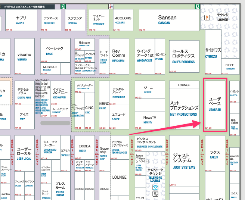Select the Capsule booth

65,153
